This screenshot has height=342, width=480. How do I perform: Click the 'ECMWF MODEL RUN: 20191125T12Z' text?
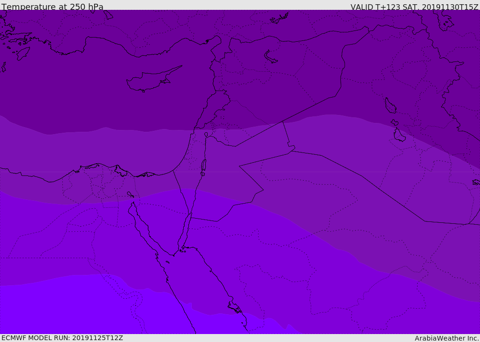pyautogui.click(x=62, y=338)
